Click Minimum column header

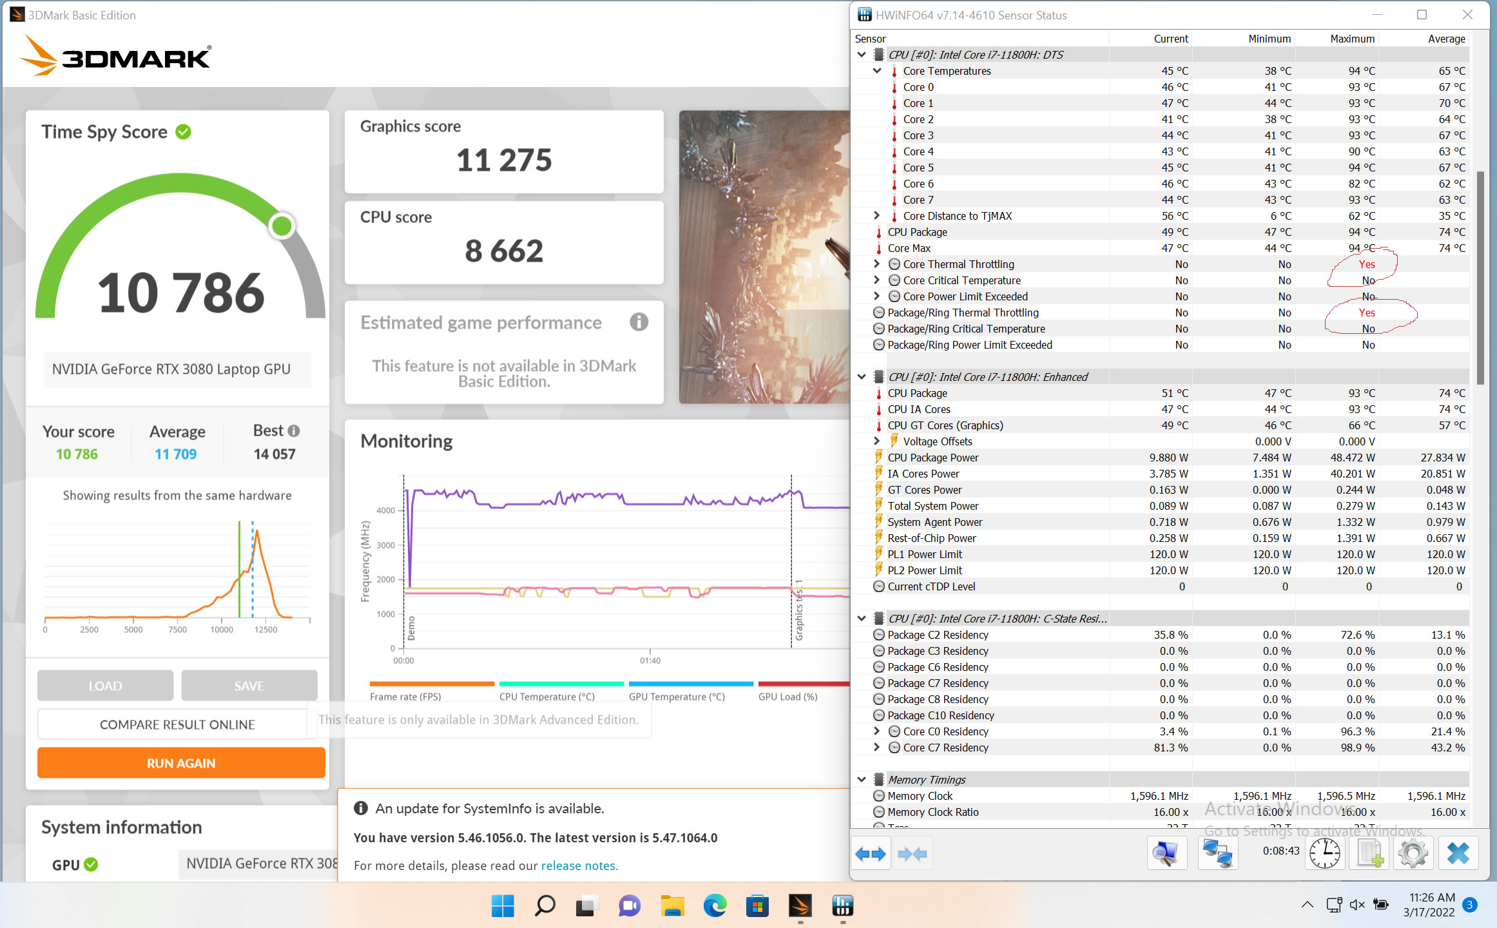point(1243,39)
